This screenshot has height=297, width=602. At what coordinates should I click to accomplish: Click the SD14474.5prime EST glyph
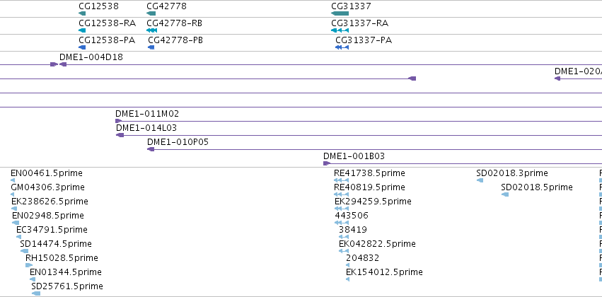pyautogui.click(x=24, y=251)
